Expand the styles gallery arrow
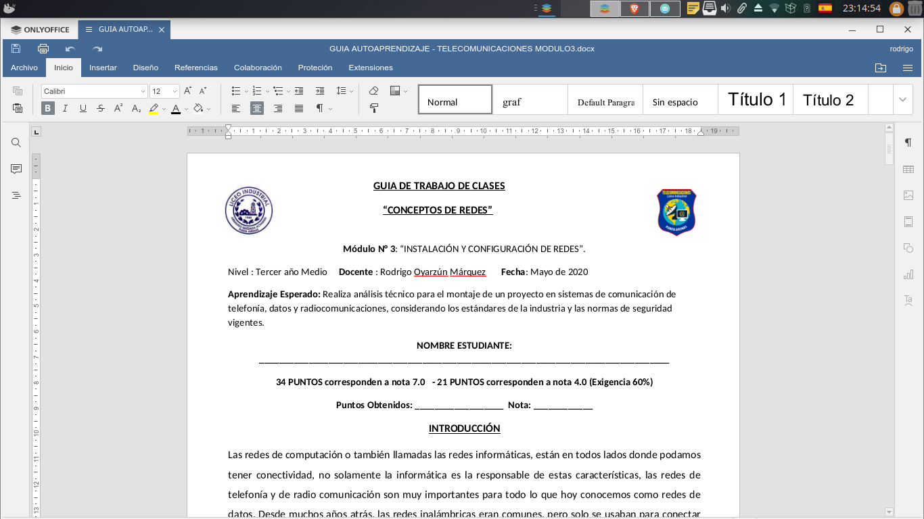 tap(902, 99)
